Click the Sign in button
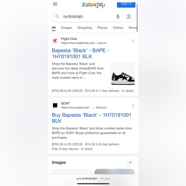Screen dimensions: 186x186 (126, 4)
